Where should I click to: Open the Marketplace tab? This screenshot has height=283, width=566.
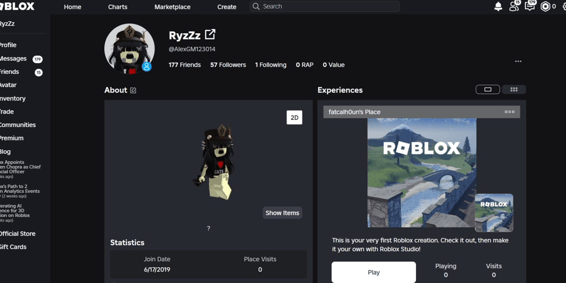click(172, 7)
